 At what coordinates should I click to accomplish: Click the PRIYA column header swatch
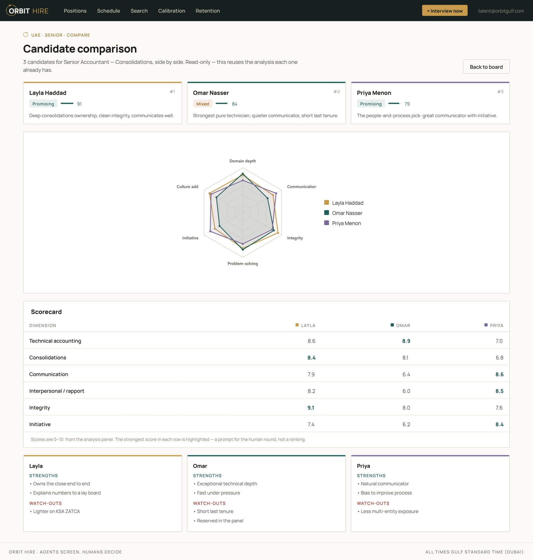(x=486, y=325)
